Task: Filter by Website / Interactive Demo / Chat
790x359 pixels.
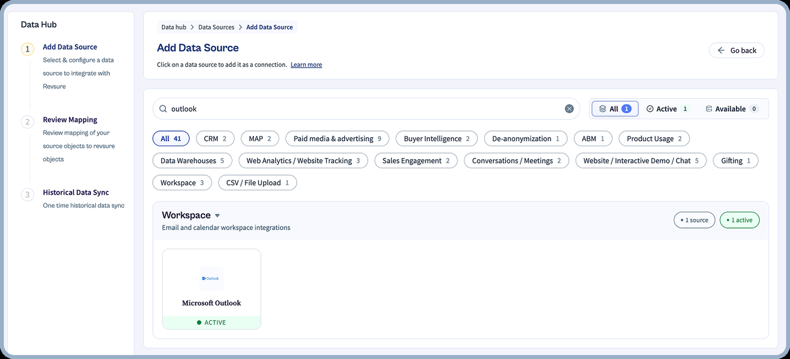Action: pos(641,161)
